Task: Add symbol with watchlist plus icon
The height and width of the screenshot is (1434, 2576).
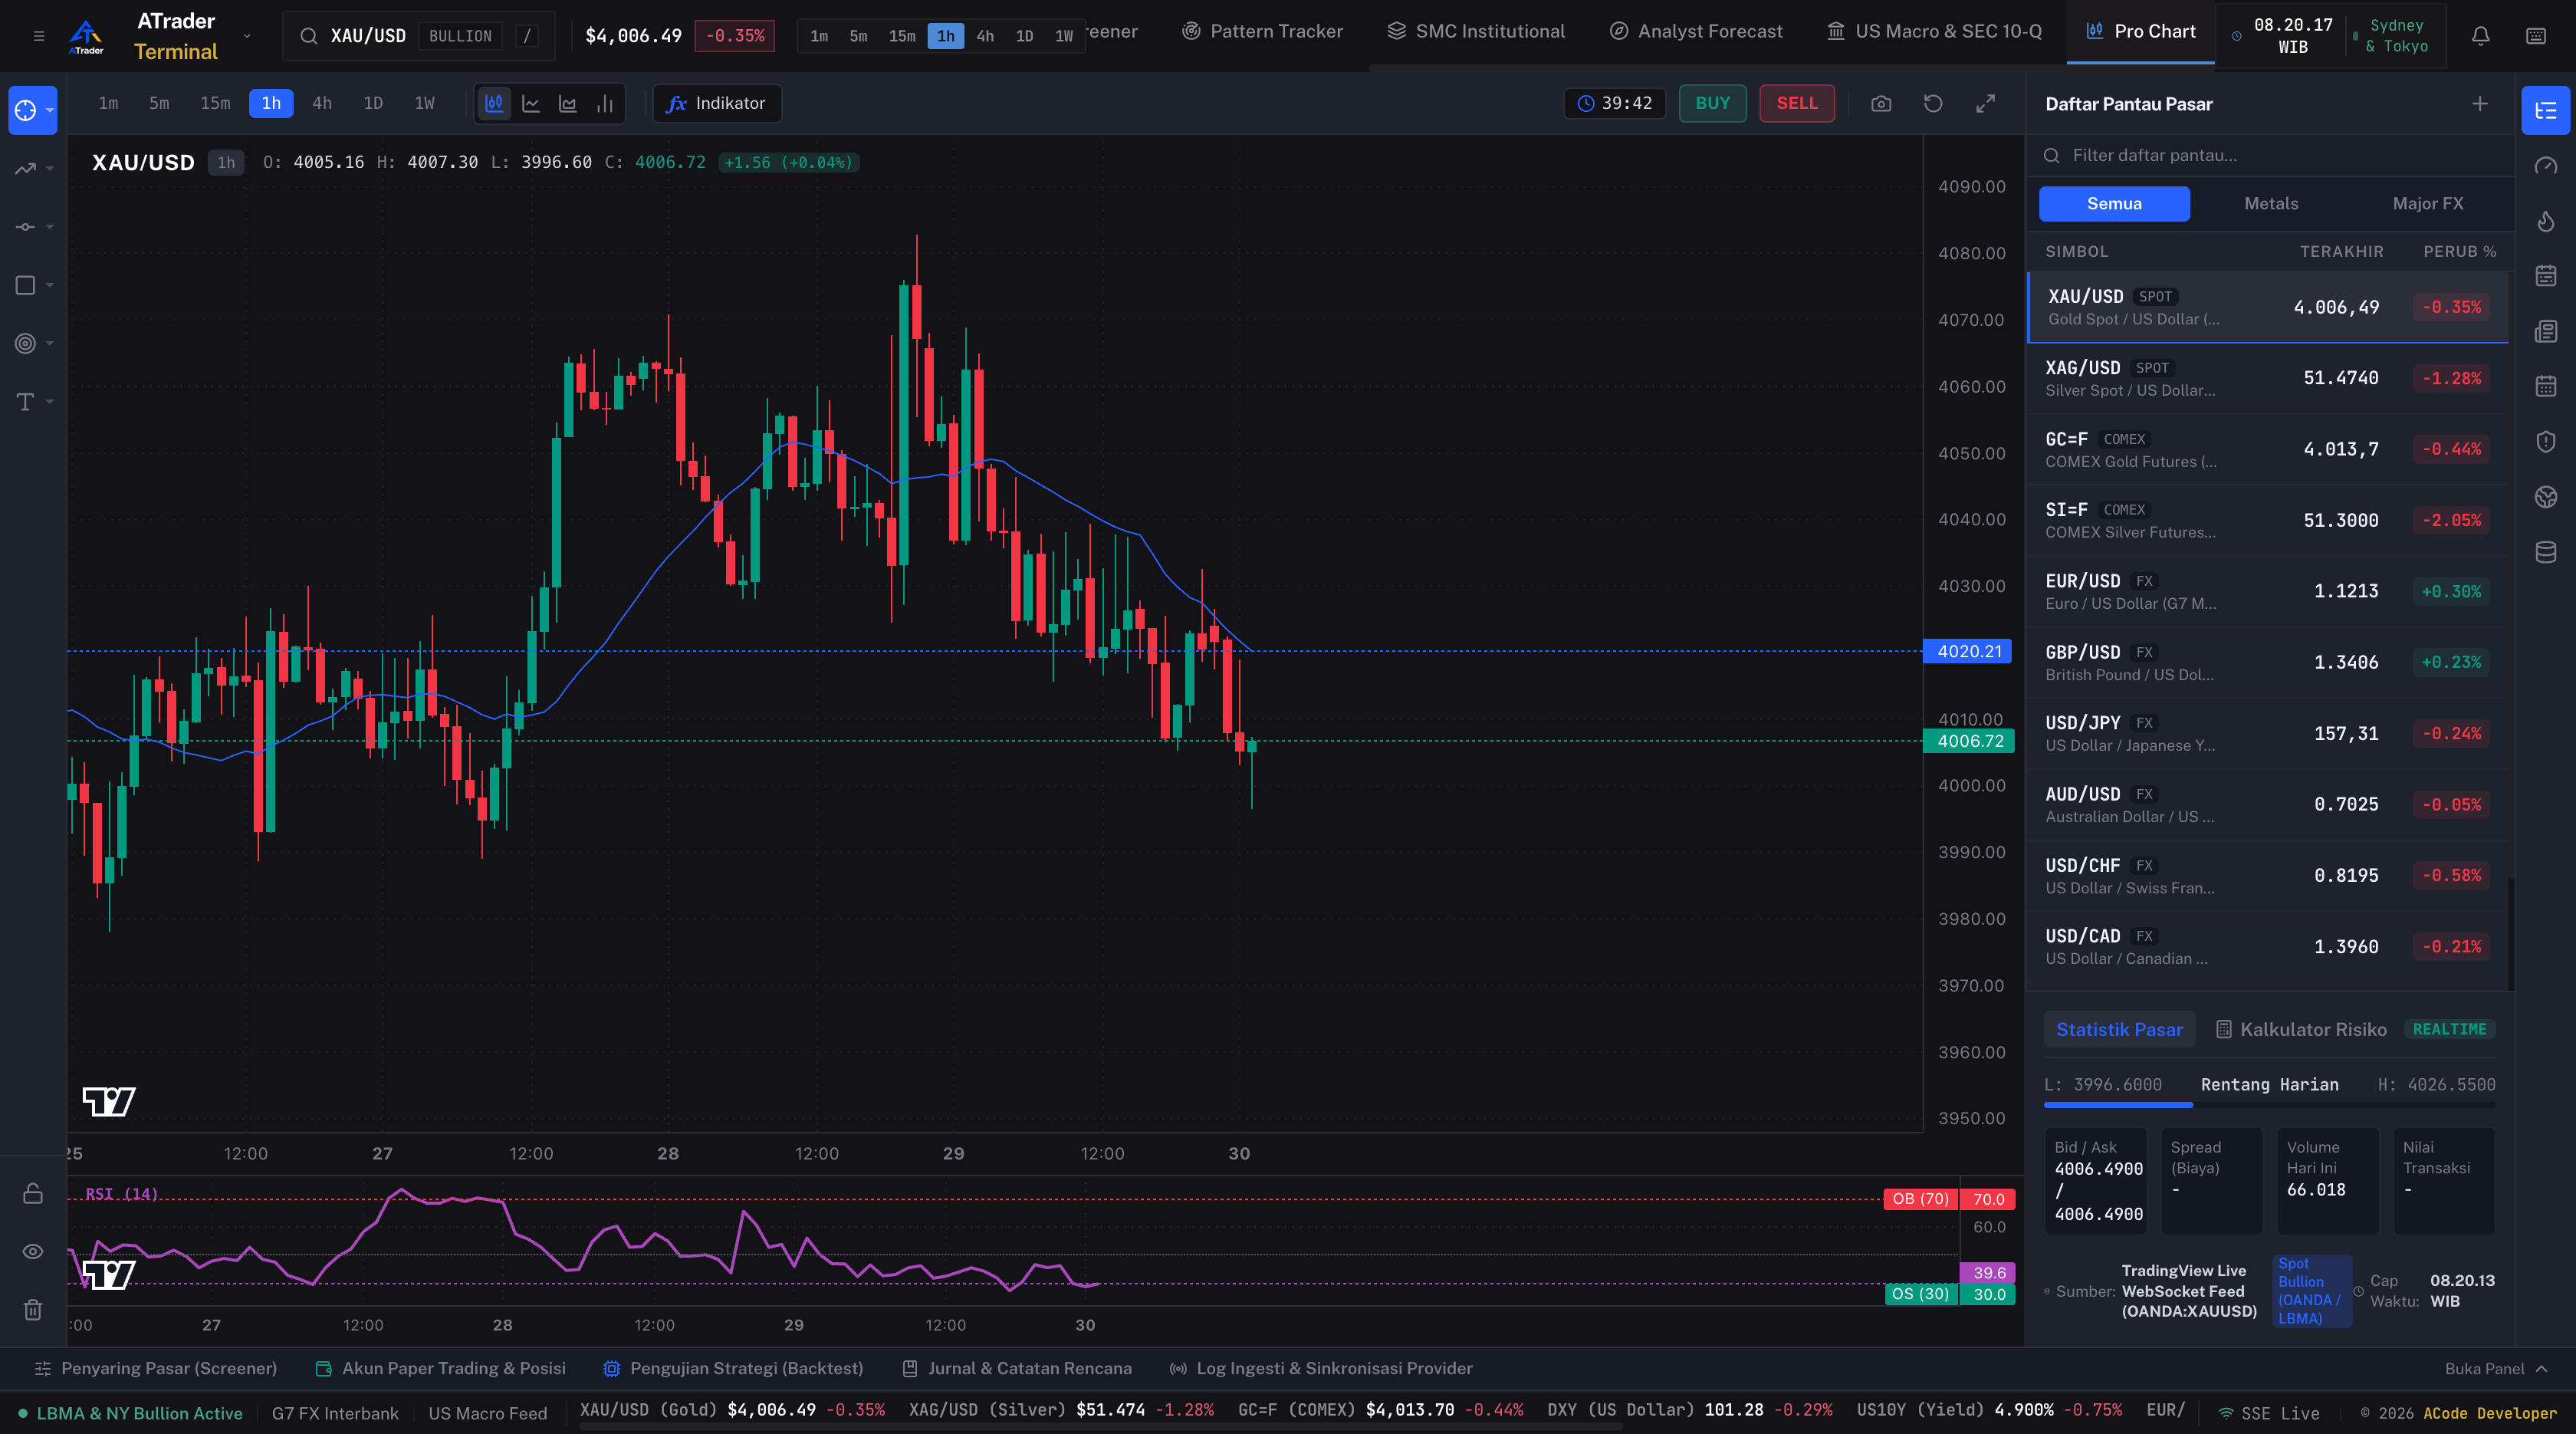Action: [2480, 104]
